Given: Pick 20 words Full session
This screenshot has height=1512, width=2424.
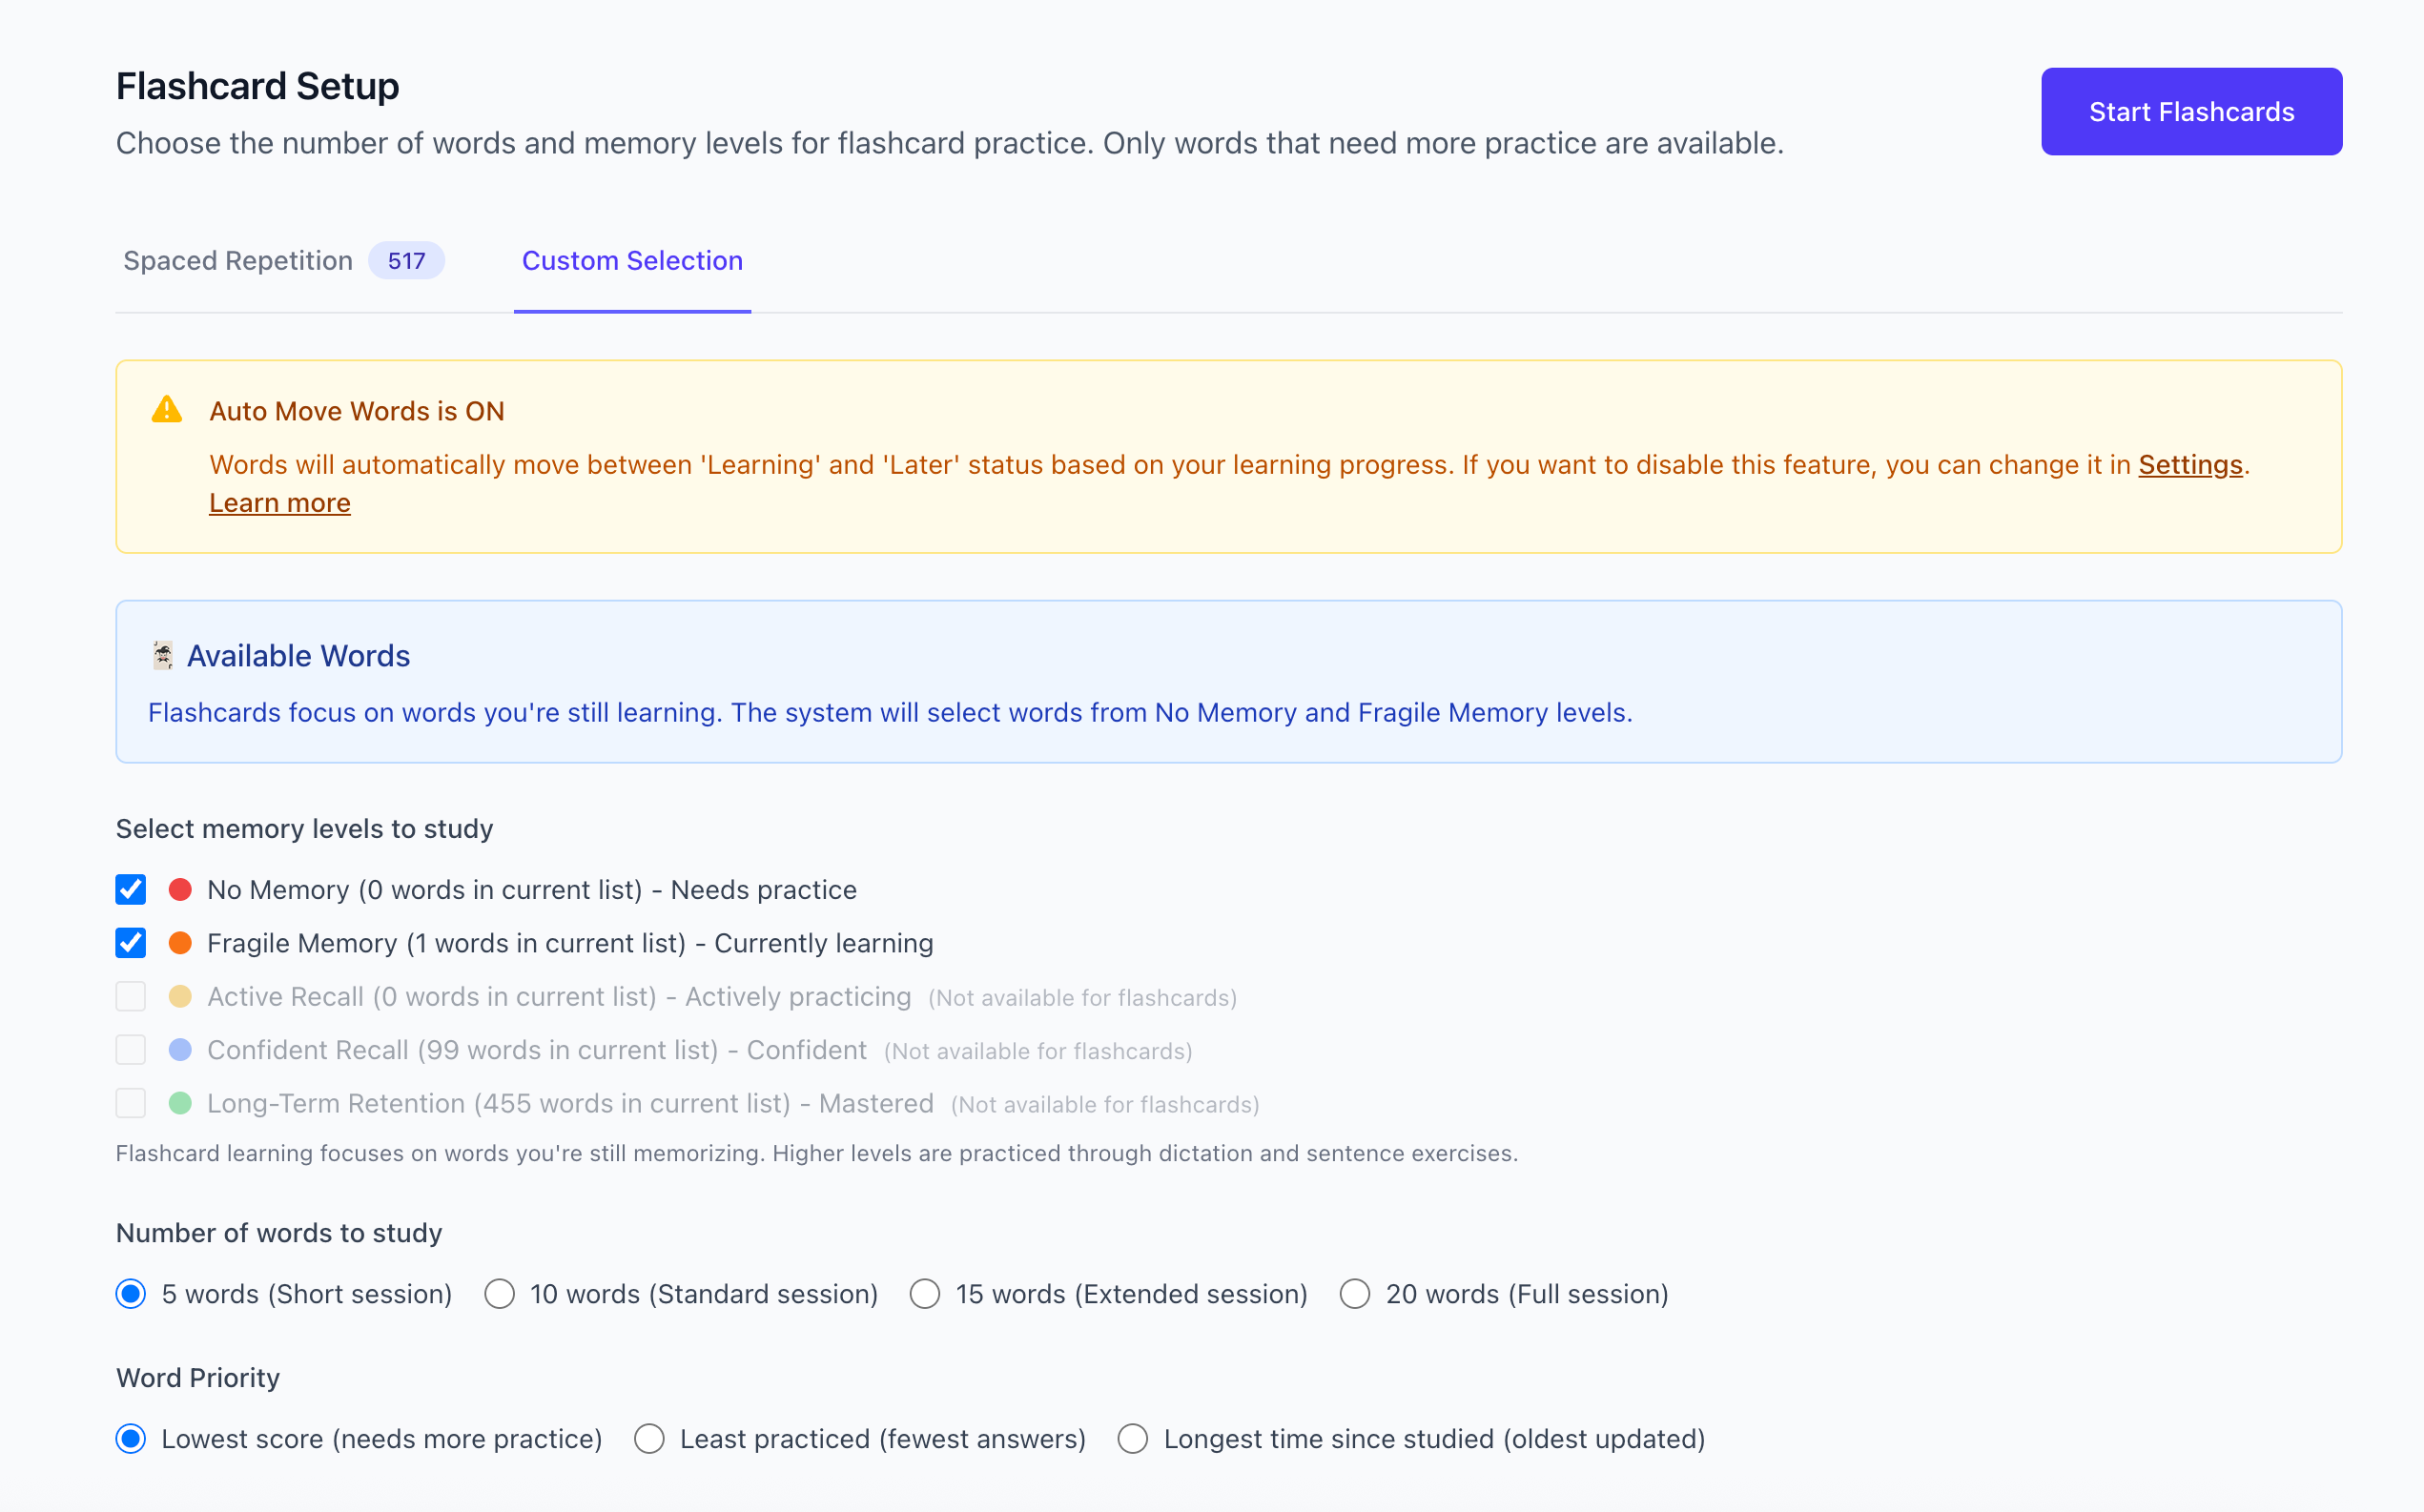Looking at the screenshot, I should point(1355,1294).
